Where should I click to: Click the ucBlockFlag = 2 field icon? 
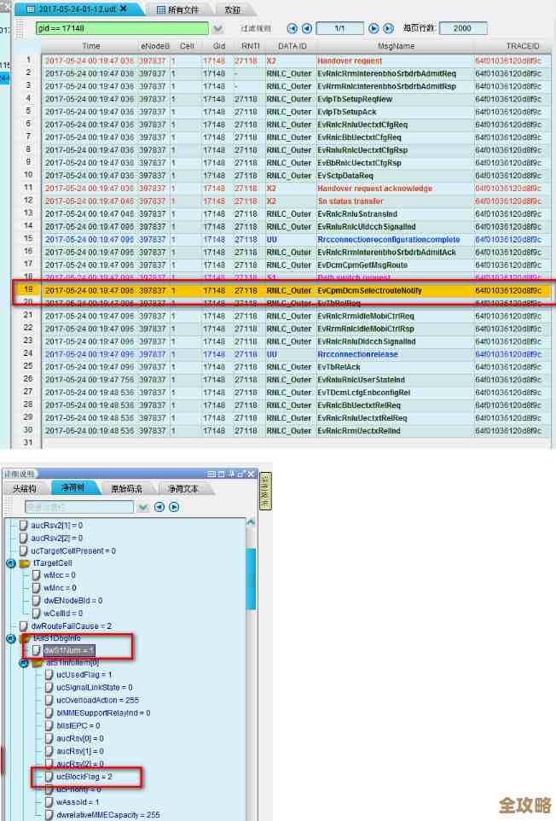click(x=49, y=777)
